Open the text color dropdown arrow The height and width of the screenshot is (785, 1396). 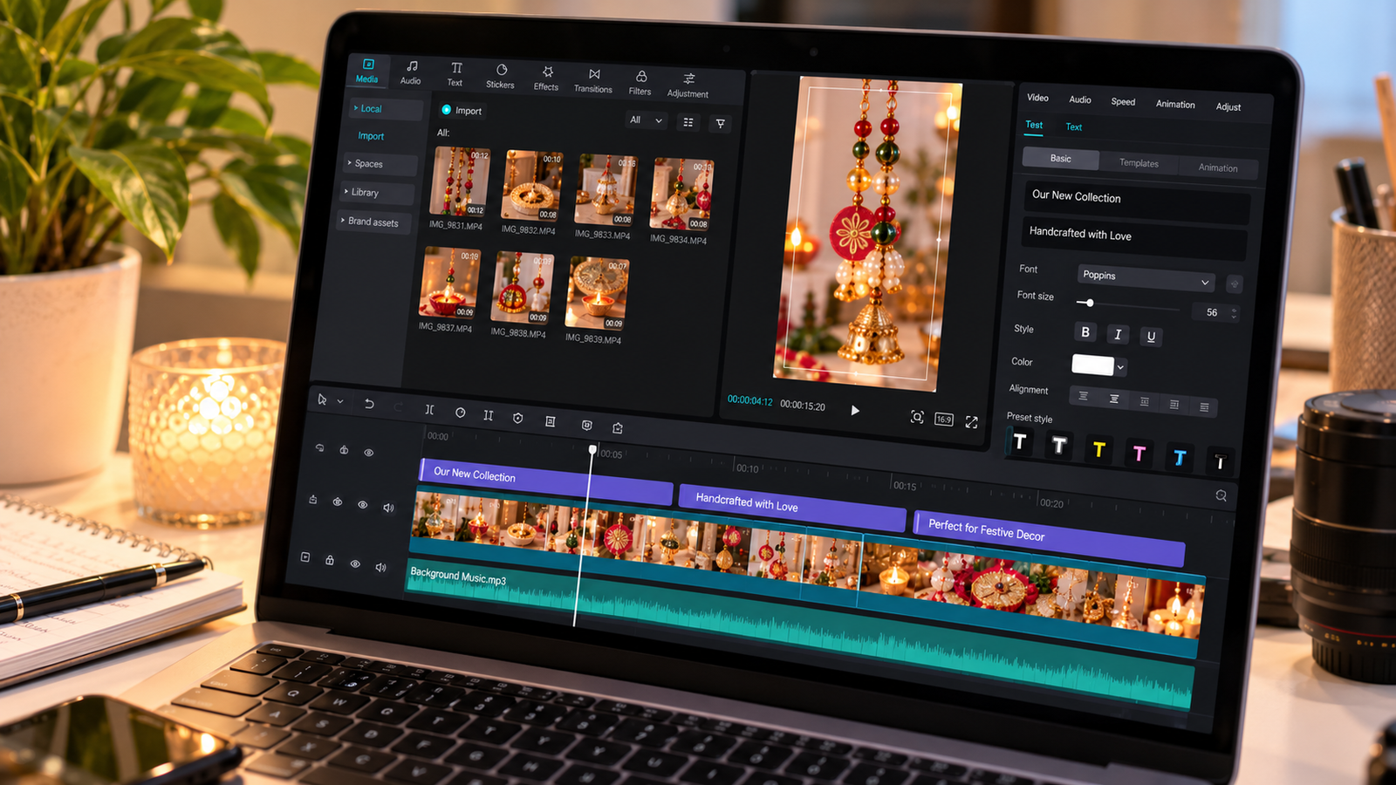click(1121, 367)
